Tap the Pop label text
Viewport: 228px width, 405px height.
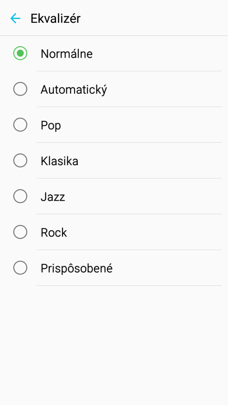tap(51, 126)
